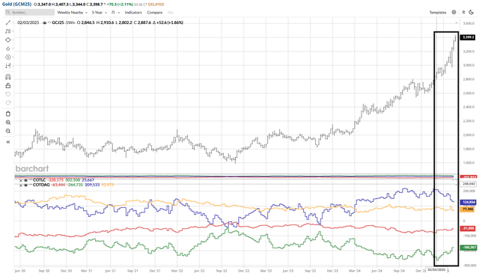The image size is (479, 273).
Task: Lock all drawings with the padlock
Action: [8, 85]
